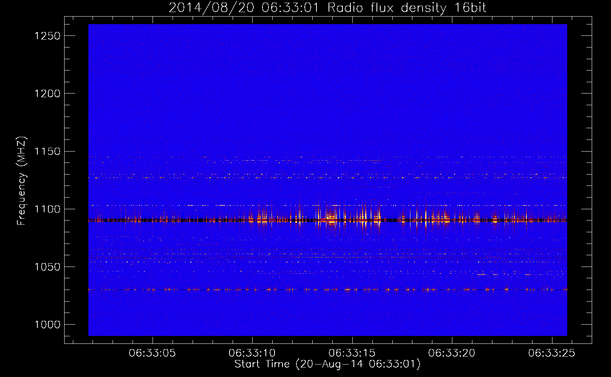This screenshot has width=611, height=377.
Task: Click the Start Time axis title
Action: pos(327,364)
